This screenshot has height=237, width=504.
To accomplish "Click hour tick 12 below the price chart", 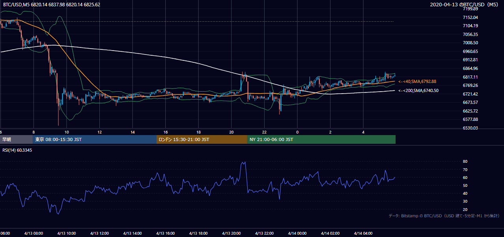I will point(100,132).
